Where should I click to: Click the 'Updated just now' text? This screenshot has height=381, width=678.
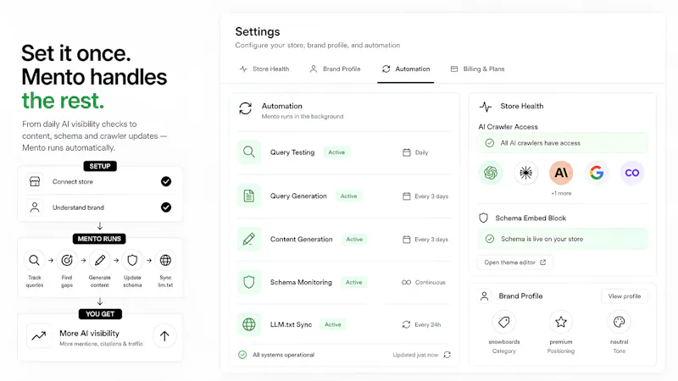(x=415, y=355)
